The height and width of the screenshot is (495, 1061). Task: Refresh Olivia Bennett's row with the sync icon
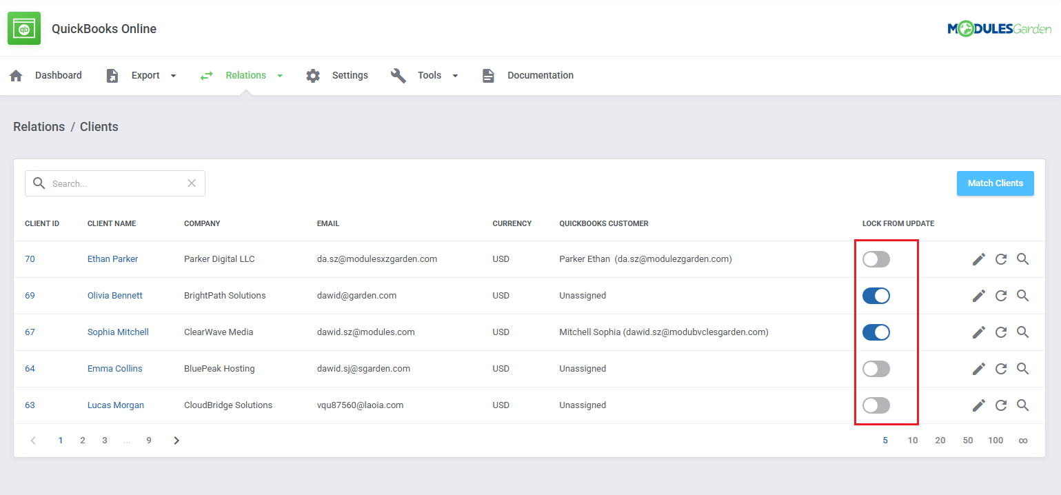1001,296
